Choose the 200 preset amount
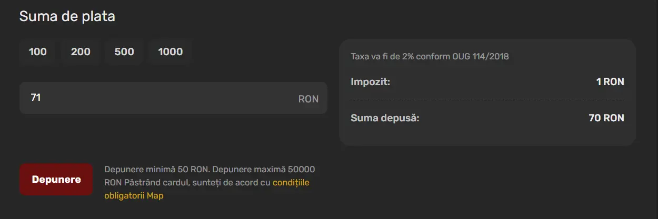The image size is (658, 219). (81, 52)
